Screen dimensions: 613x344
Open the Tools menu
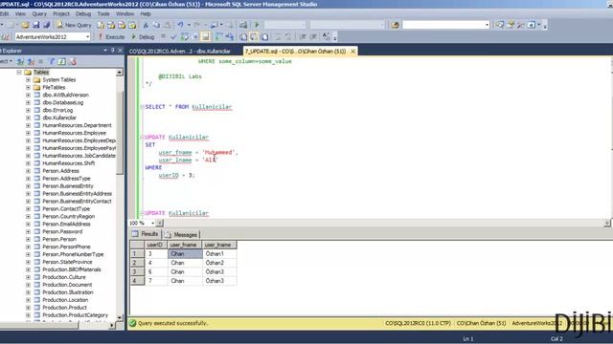tap(103, 13)
